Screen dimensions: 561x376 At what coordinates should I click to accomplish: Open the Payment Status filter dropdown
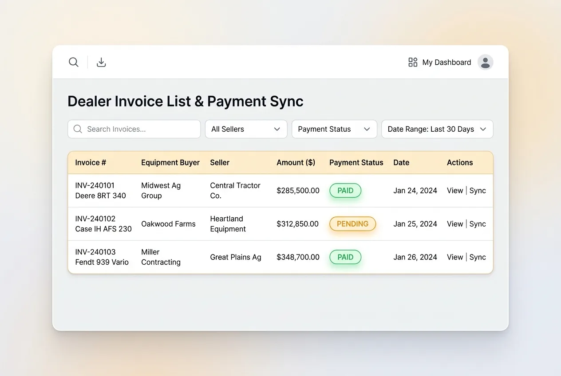click(334, 129)
